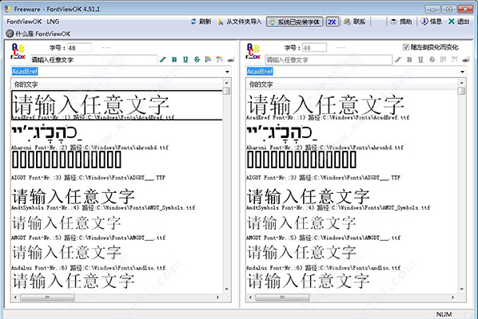
Task: Expand right pane AcadEref font dropdown
Action: [x=462, y=72]
